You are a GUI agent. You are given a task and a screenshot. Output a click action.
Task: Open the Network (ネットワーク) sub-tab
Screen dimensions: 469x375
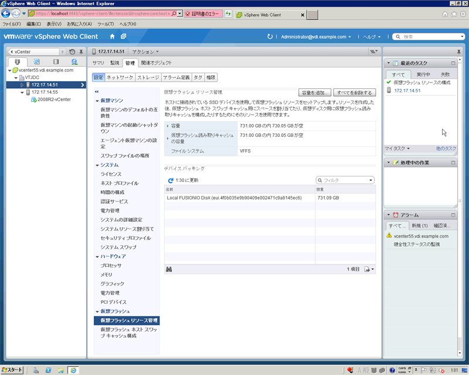point(120,77)
